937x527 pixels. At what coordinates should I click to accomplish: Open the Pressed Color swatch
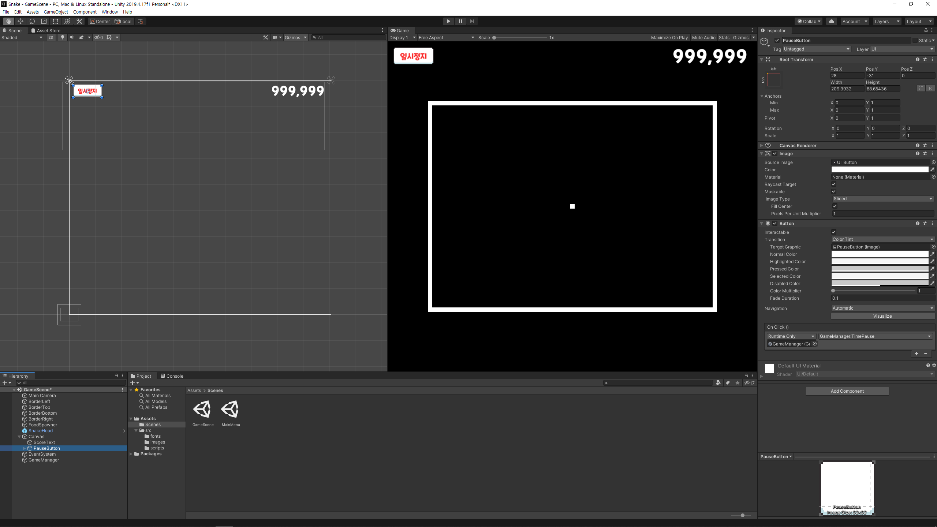pyautogui.click(x=880, y=269)
